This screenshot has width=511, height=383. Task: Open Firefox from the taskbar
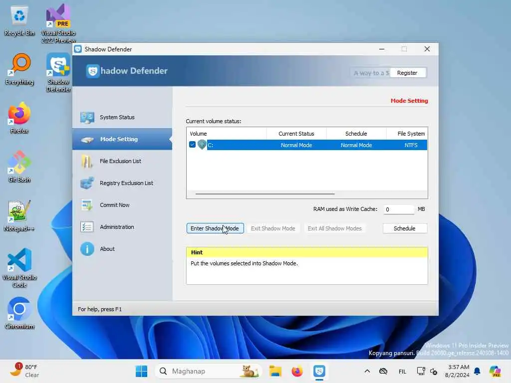point(297,371)
